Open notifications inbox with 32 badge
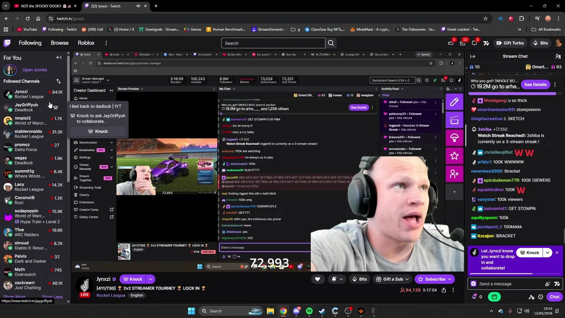Screen dimensions: 565x318 [463, 43]
